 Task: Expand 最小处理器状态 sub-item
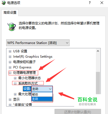[15, 78]
